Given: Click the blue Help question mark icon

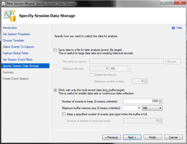Looking at the screenshot, I should [173, 28].
